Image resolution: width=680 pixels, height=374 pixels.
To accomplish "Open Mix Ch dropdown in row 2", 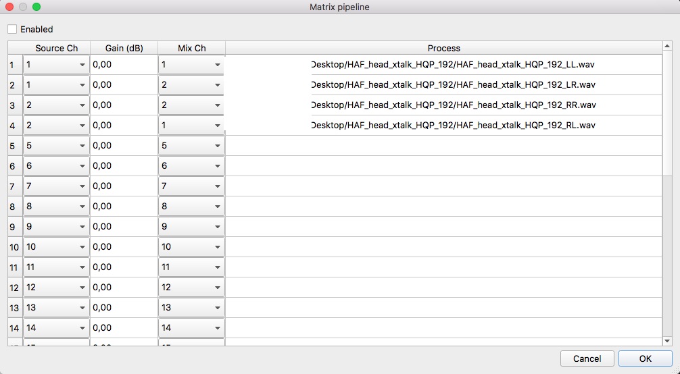I will [191, 85].
